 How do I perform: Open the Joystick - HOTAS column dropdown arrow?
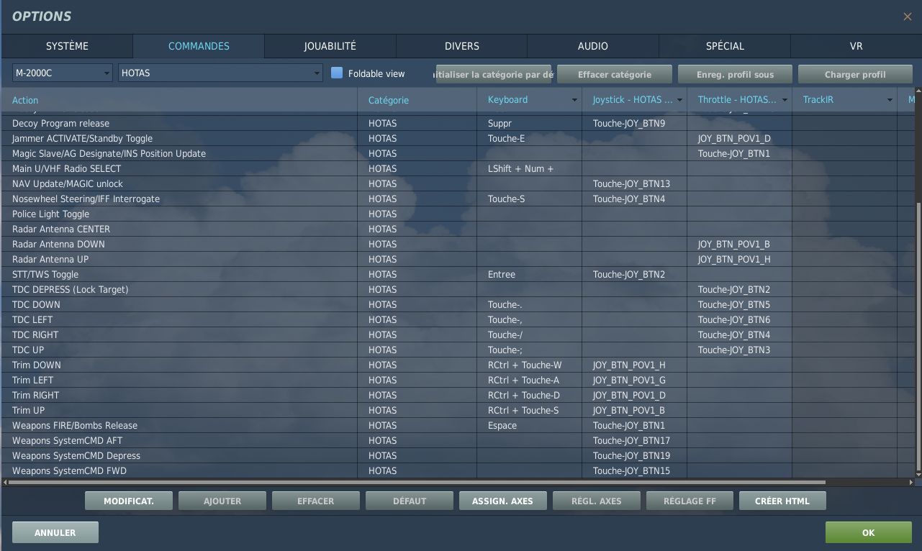click(x=679, y=100)
